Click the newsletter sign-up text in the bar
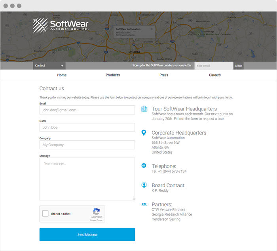The image size is (277, 251). 162,65
